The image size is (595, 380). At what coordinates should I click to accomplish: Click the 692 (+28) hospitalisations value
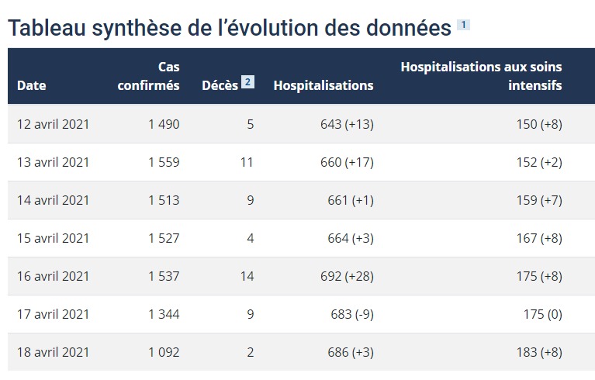pyautogui.click(x=347, y=276)
